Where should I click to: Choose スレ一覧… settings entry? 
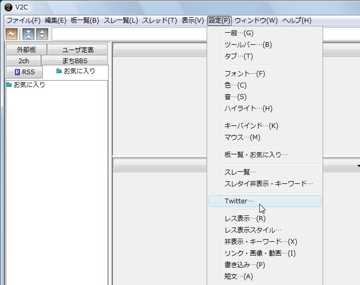pyautogui.click(x=265, y=172)
